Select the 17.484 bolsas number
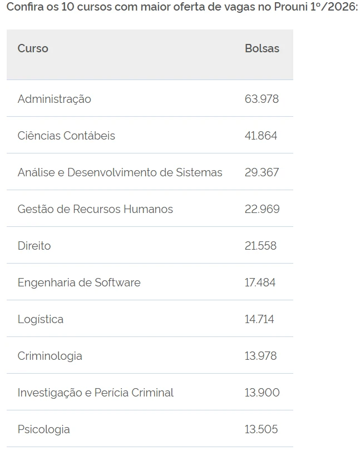The width and height of the screenshot is (360, 451). (260, 283)
